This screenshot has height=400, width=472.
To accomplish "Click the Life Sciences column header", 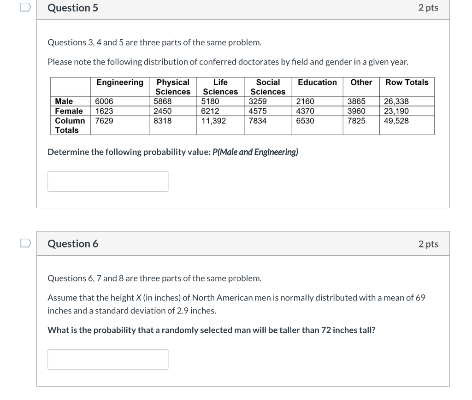I will 220,87.
